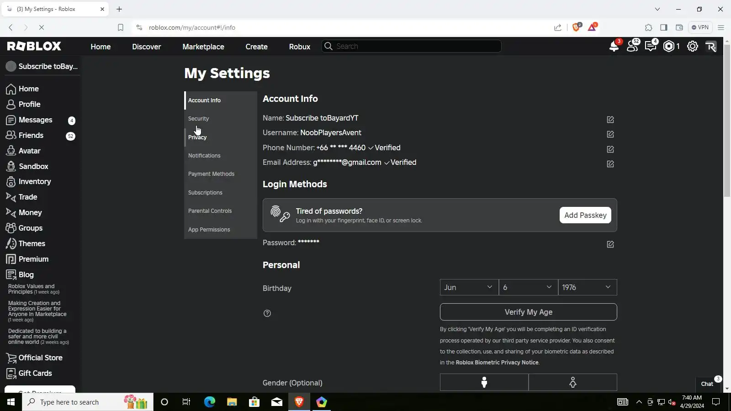Show hidden system tray icons
The width and height of the screenshot is (731, 411).
pyautogui.click(x=639, y=402)
